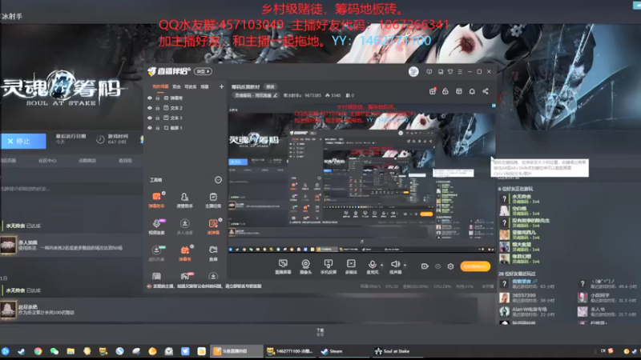
Task: Open File Explorer from the taskbar
Action: (71, 351)
